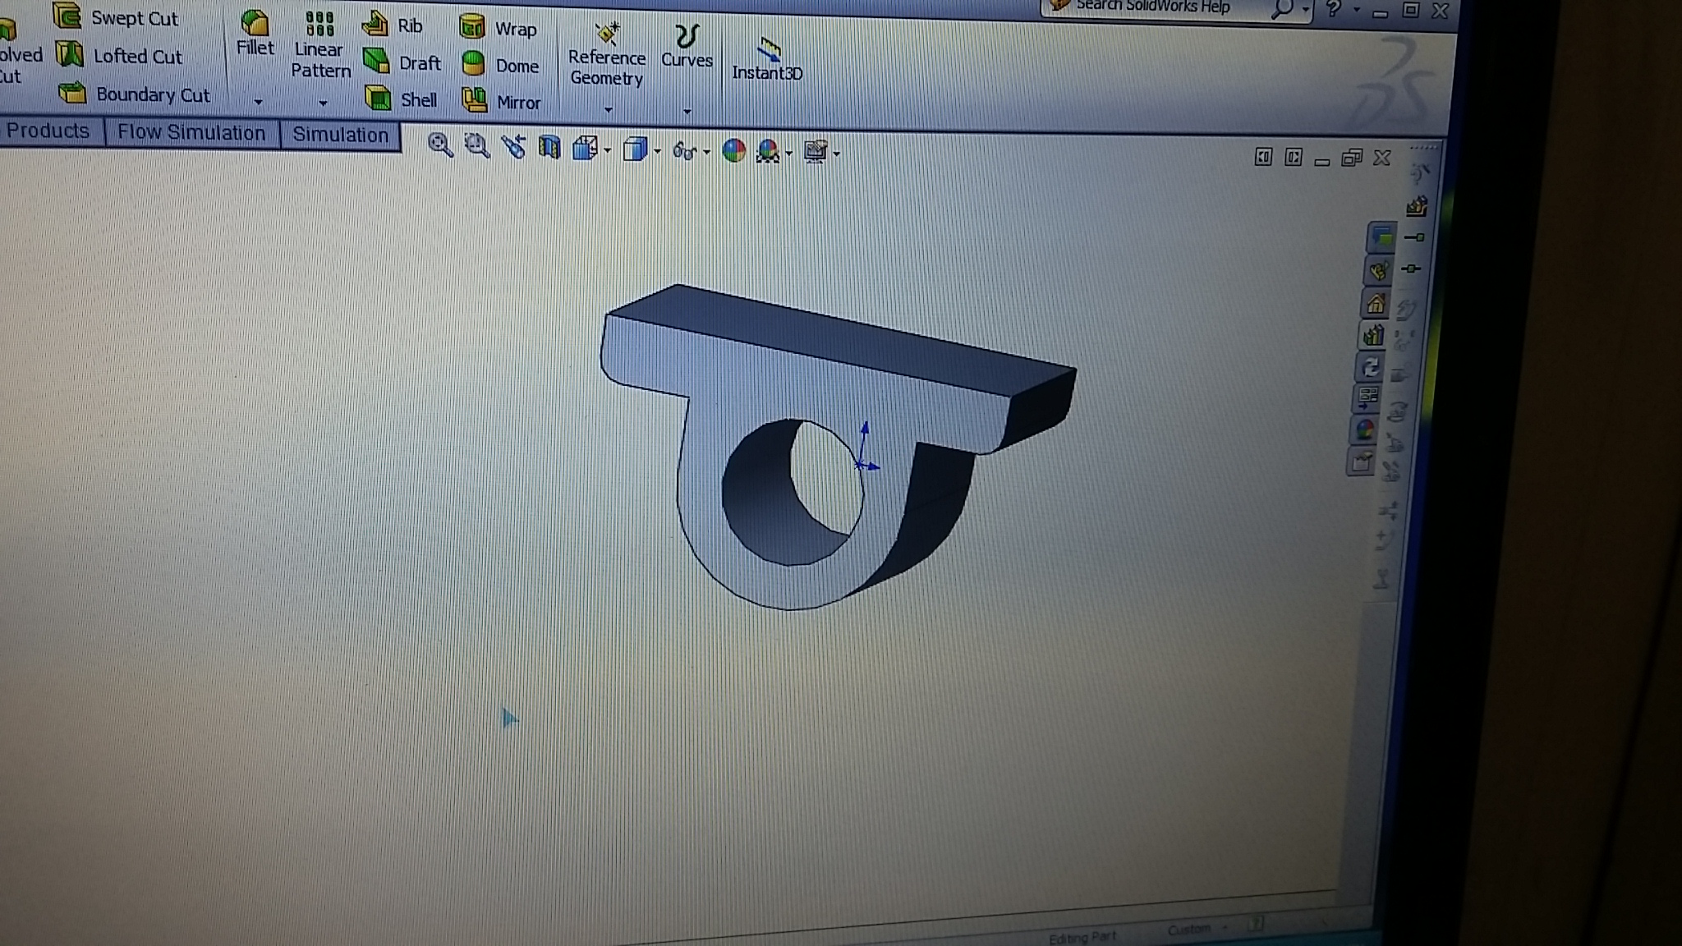Open the Appearances task pane tab
The height and width of the screenshot is (946, 1682).
pos(1364,430)
